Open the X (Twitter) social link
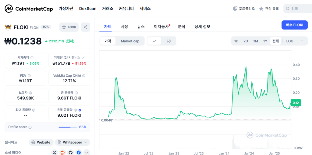 click(55, 153)
